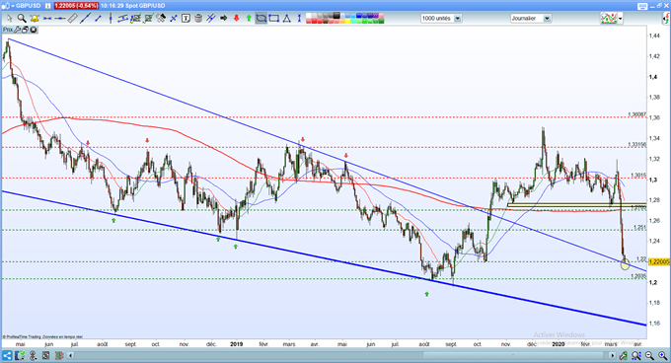Select the parallel channel drawing tool
Viewport: 671px width, 363px height.
coord(122,19)
